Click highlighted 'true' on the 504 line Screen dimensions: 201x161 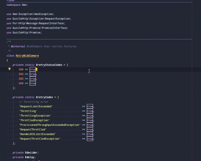33,83
